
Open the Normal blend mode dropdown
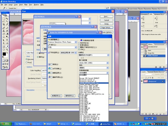click(147, 74)
